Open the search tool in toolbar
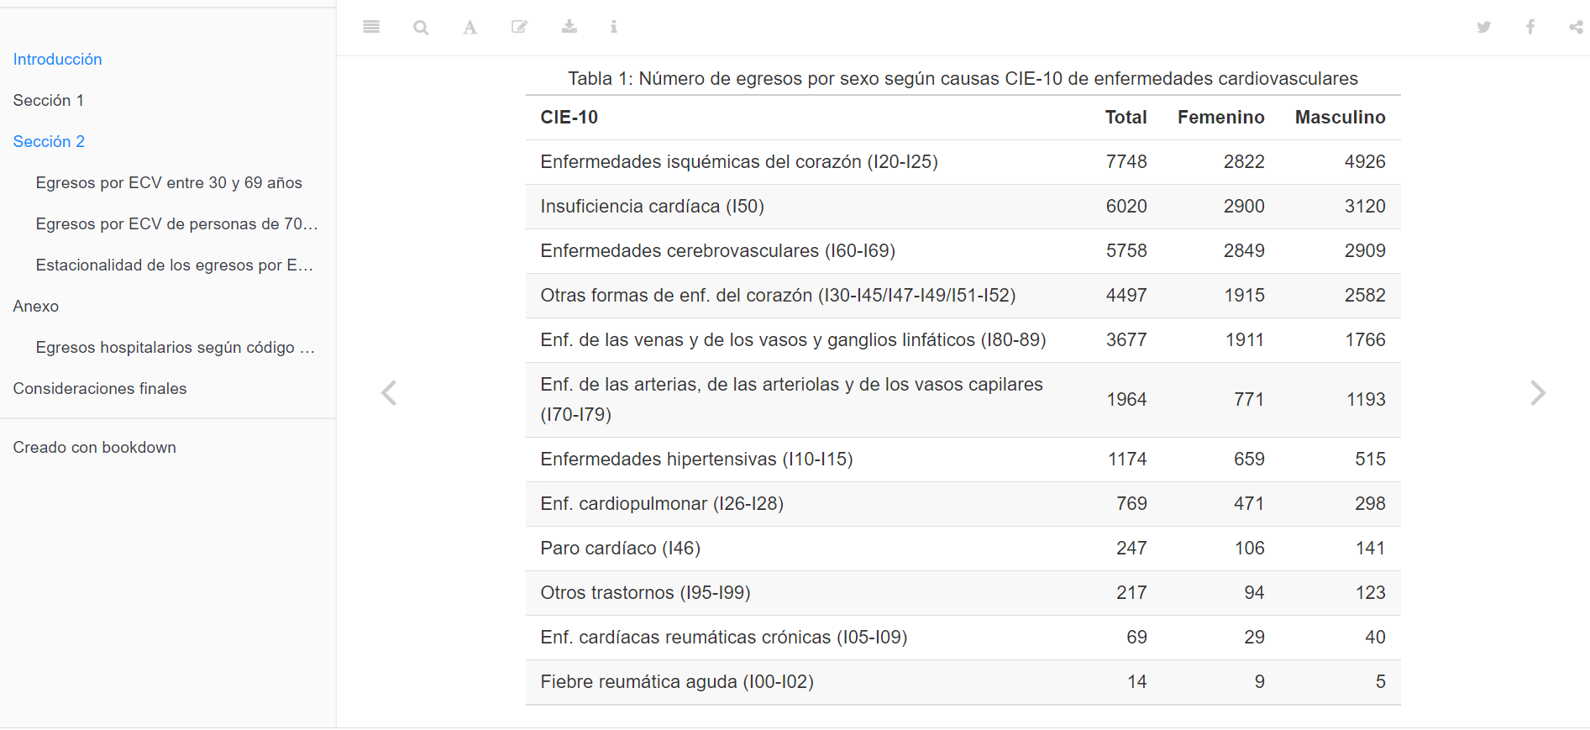1590x730 pixels. point(421,28)
